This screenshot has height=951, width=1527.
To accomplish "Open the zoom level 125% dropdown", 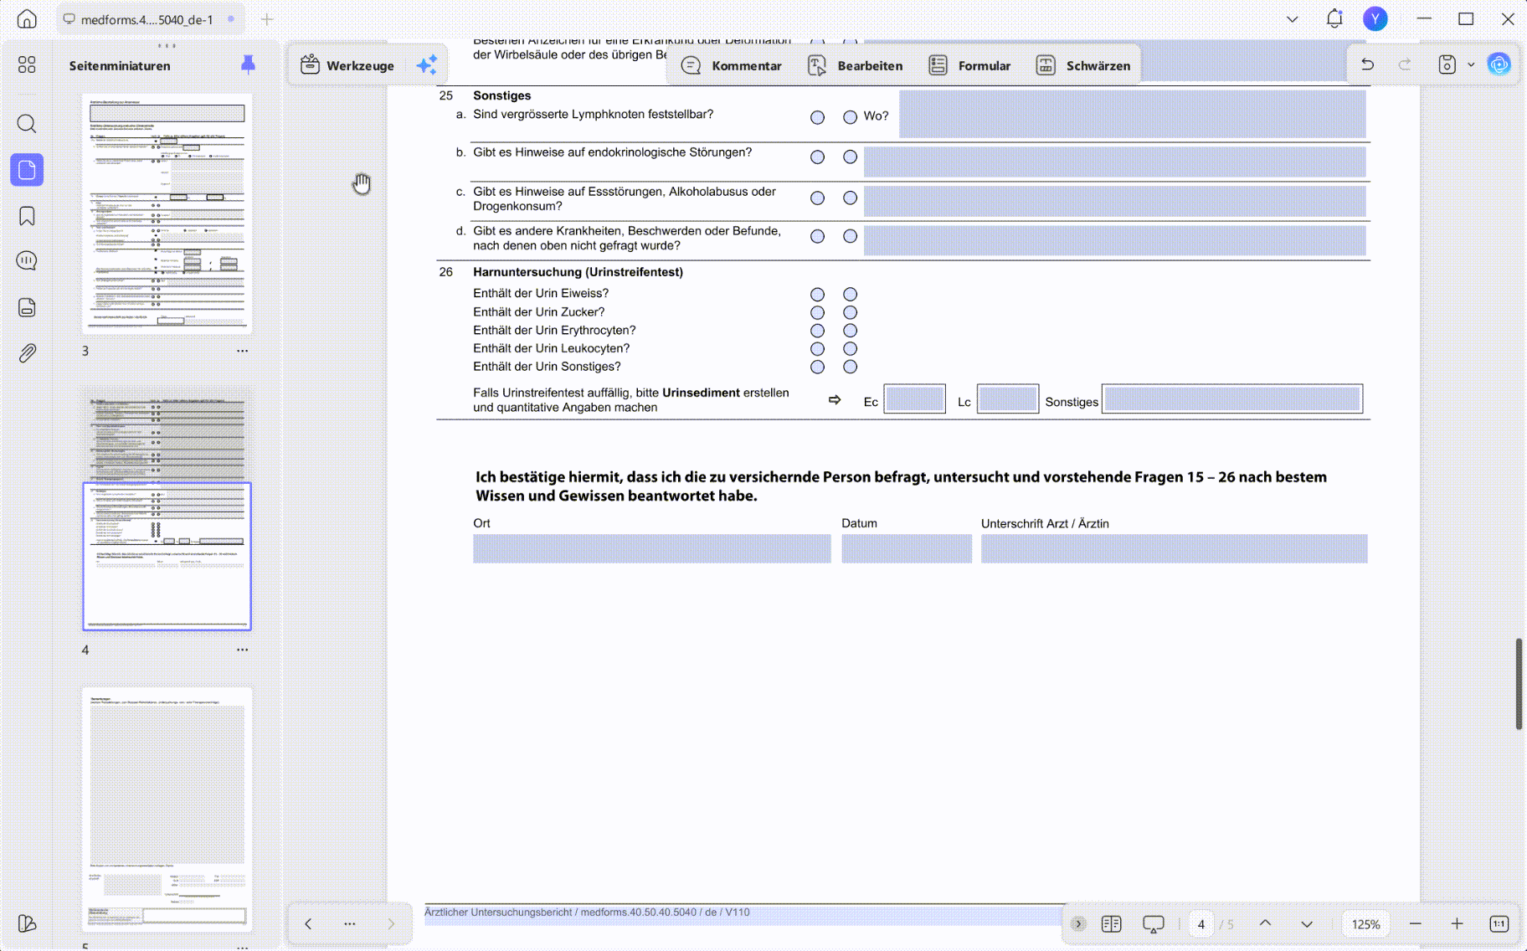I will (1365, 923).
